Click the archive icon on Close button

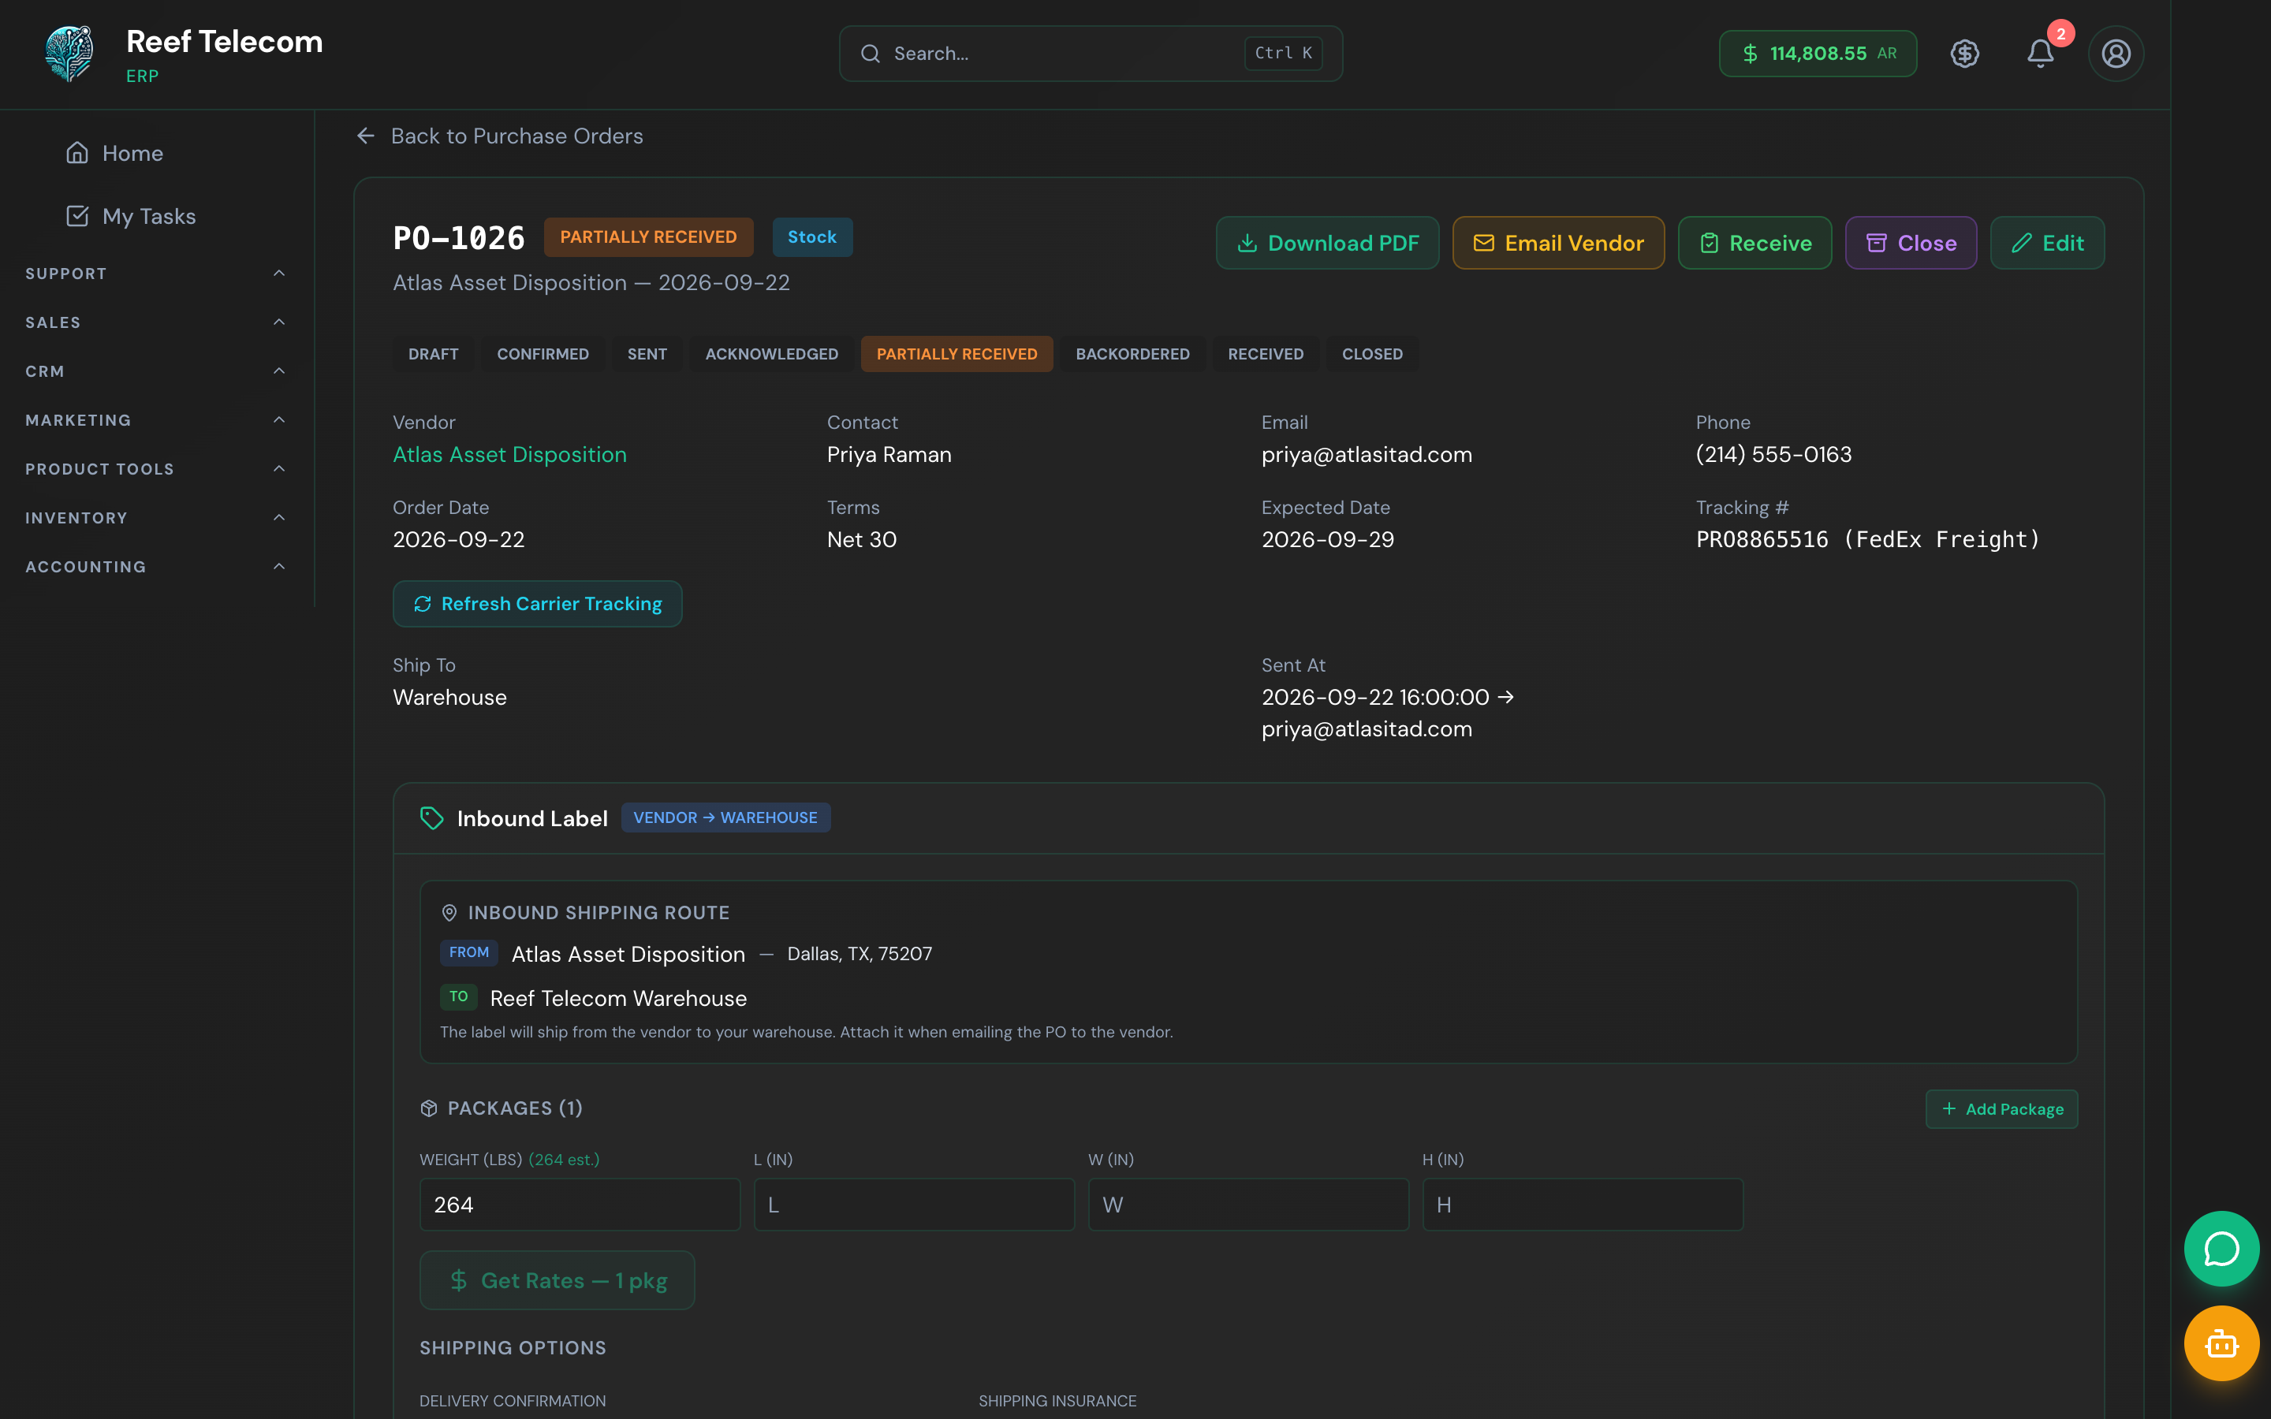point(1877,243)
